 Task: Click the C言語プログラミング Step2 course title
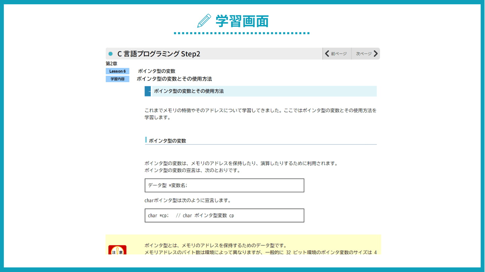click(158, 54)
